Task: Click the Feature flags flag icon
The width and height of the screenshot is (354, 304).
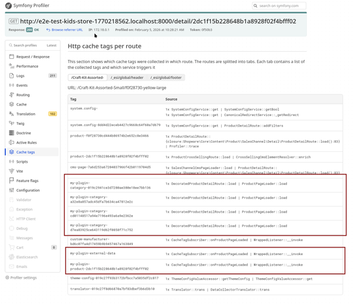Action: [12, 180]
